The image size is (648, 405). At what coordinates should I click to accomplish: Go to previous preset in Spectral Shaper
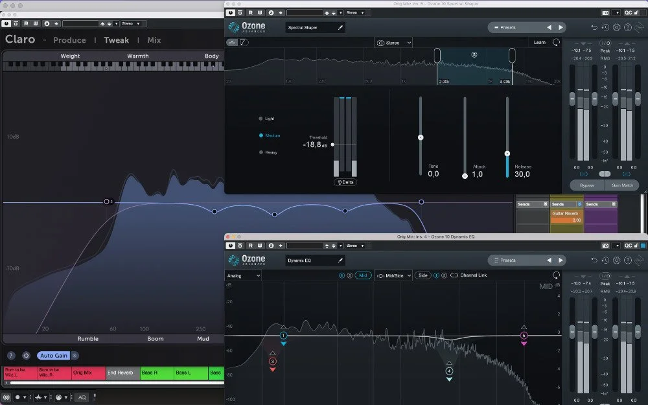[549, 28]
